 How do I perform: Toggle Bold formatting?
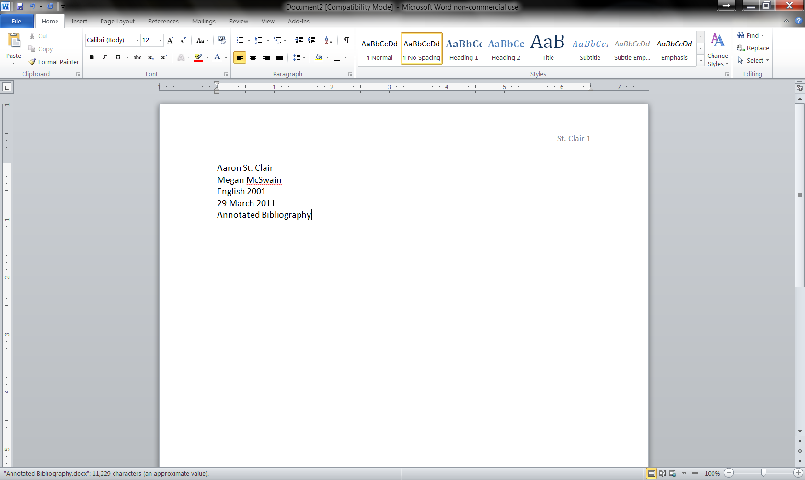point(92,57)
